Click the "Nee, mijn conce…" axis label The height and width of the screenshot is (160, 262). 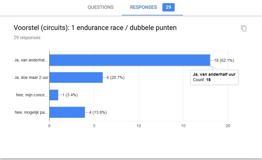coord(32,95)
